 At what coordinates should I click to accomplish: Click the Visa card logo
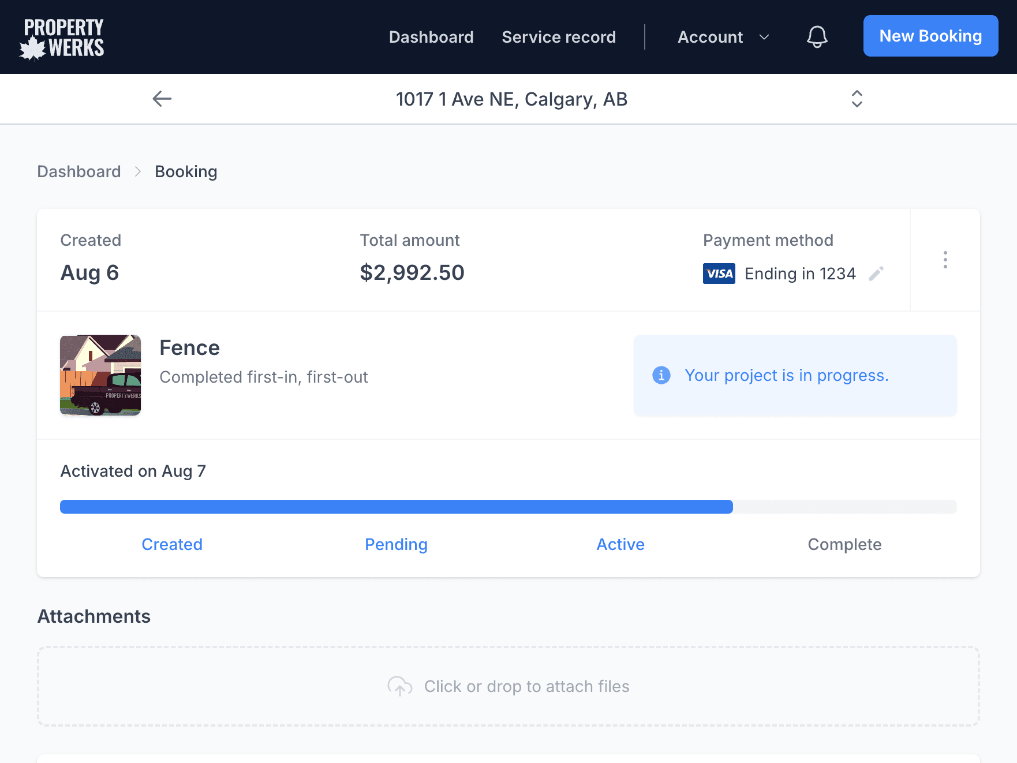pyautogui.click(x=719, y=274)
